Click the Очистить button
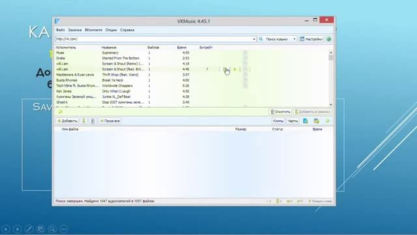This screenshot has width=417, height=235. pyautogui.click(x=280, y=112)
